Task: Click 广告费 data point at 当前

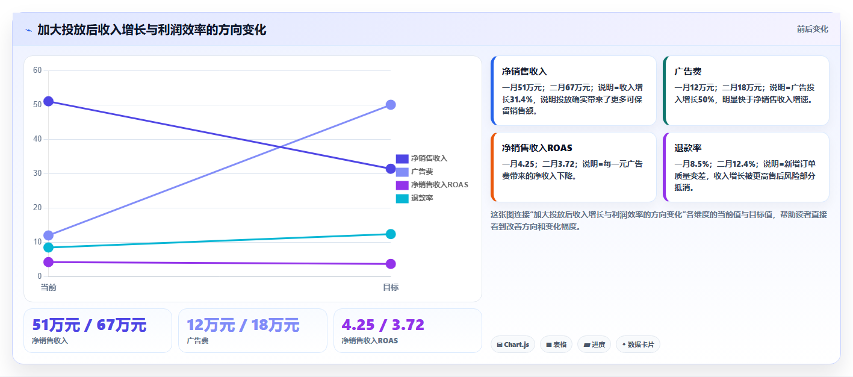Action: [49, 235]
